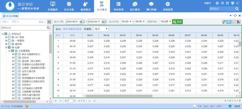Click the 鲈乡北路丽宏桥北 station link

(x=72, y=29)
